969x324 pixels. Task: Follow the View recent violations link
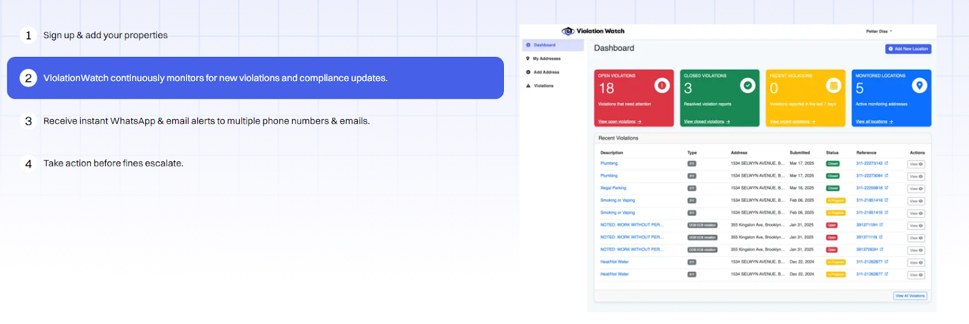(x=792, y=122)
